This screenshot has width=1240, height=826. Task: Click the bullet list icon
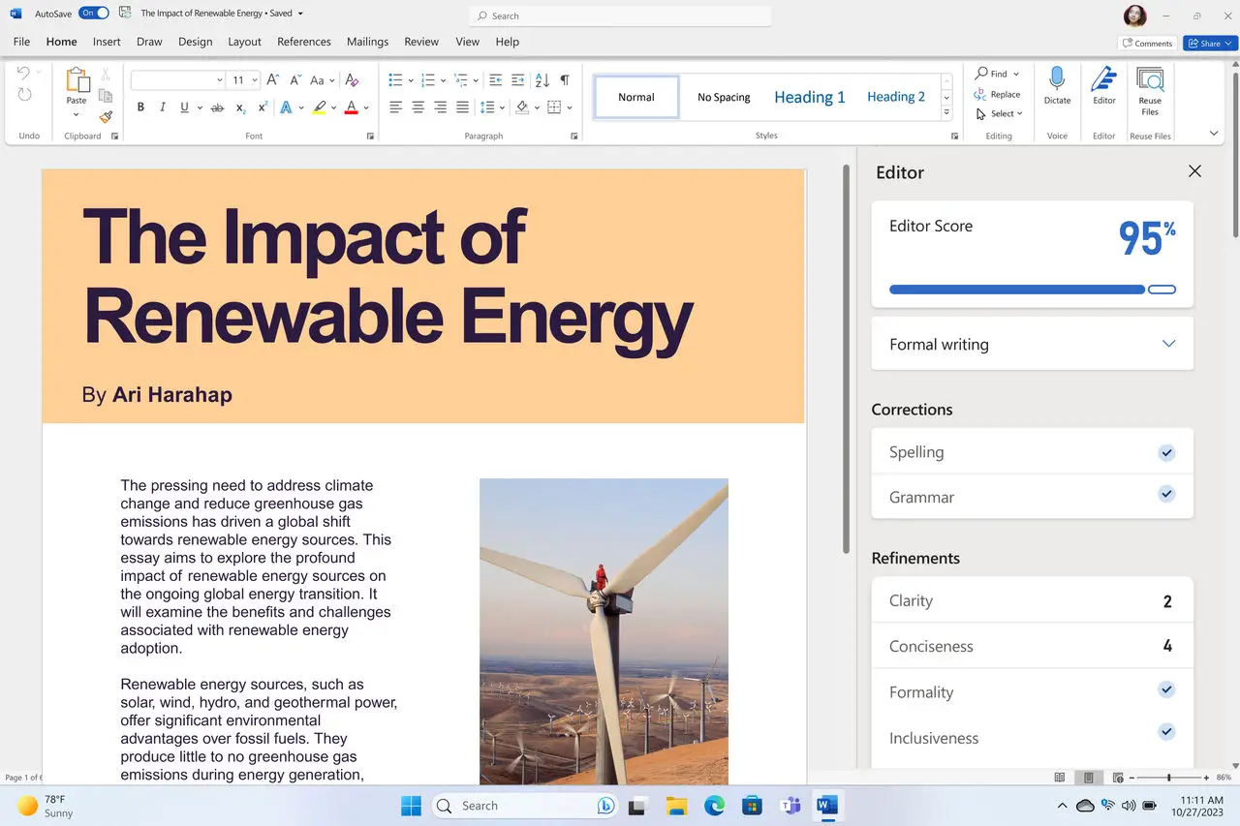click(395, 80)
